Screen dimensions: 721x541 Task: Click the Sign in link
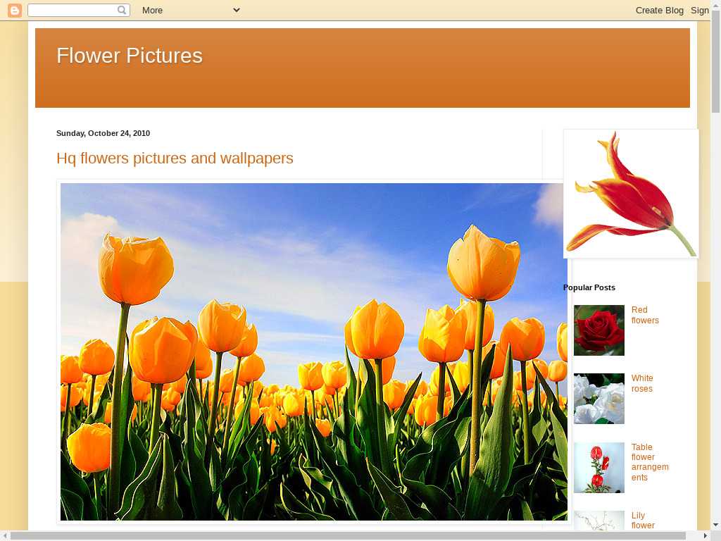coord(700,10)
